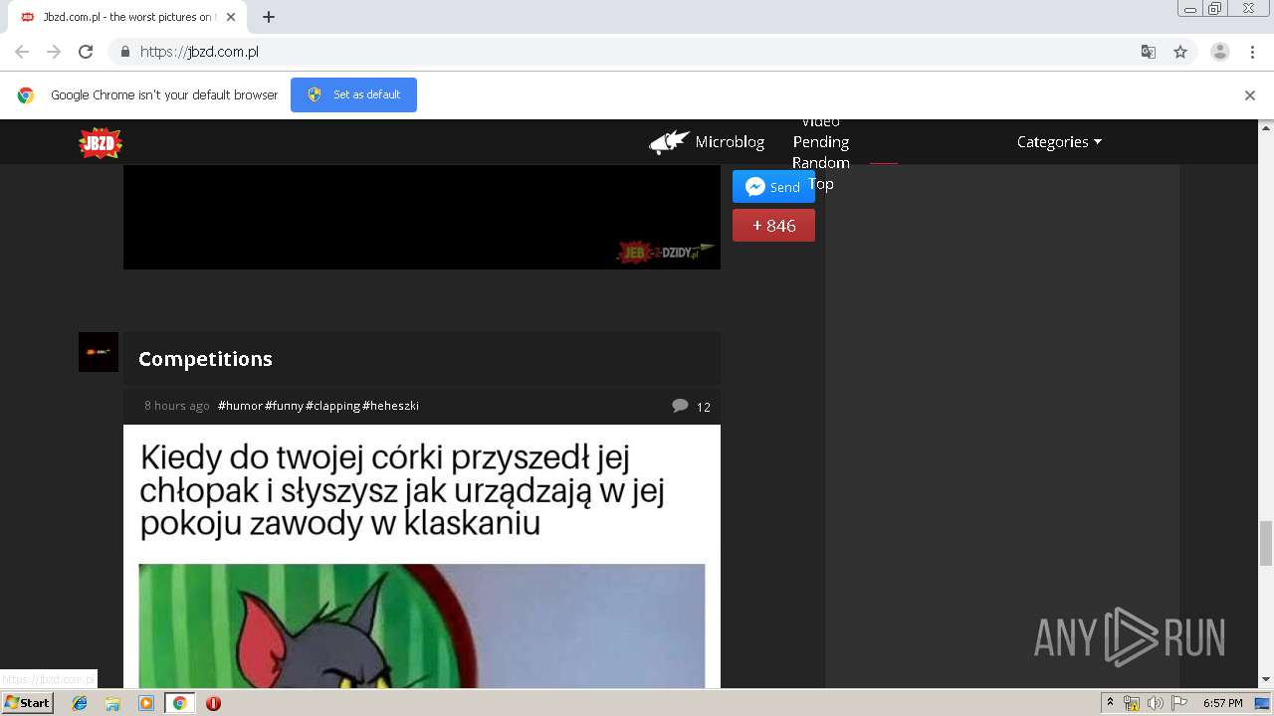This screenshot has width=1274, height=716.
Task: Click the Translate page icon
Action: 1148,52
